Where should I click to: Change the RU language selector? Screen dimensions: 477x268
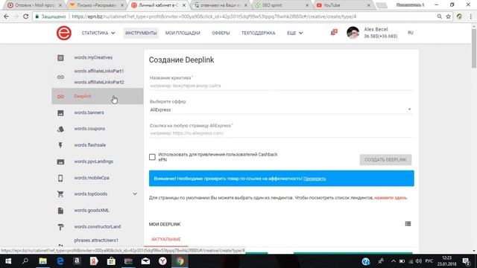(411, 33)
